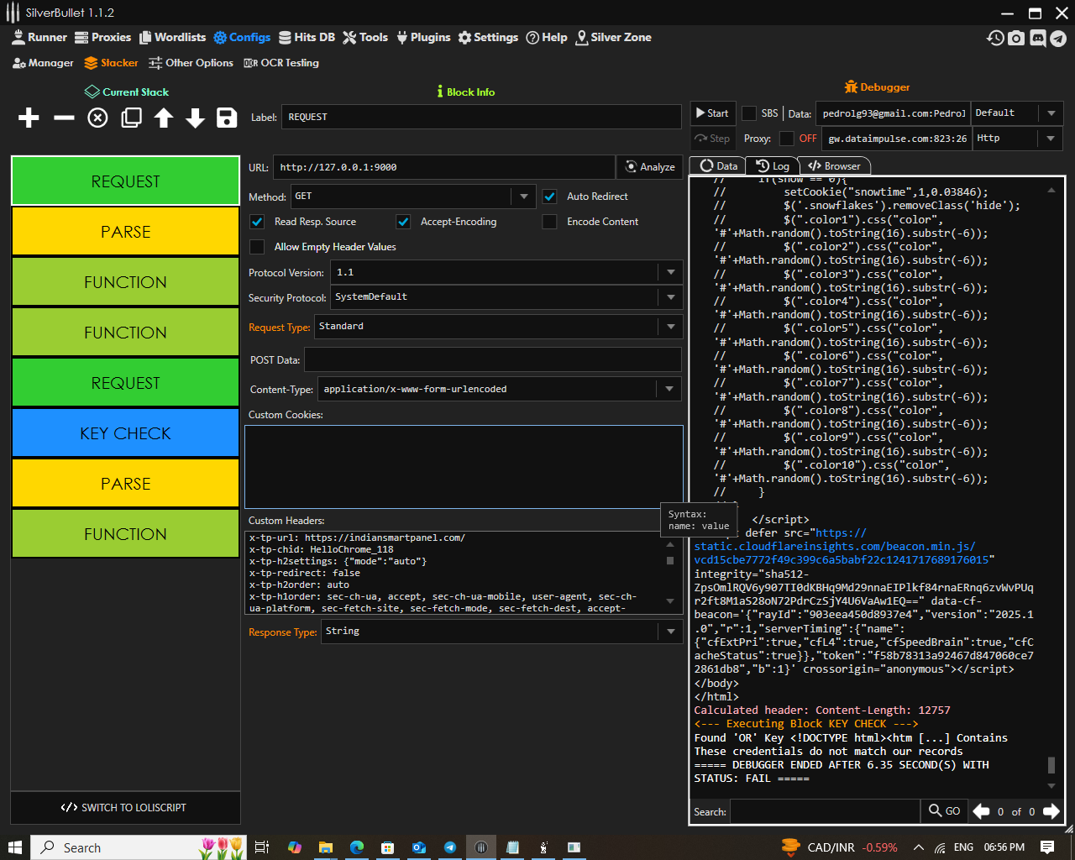
Task: Go to next search result with right arrow
Action: click(x=1051, y=811)
